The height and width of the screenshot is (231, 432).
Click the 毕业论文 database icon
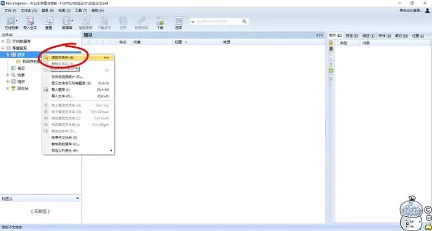point(8,48)
